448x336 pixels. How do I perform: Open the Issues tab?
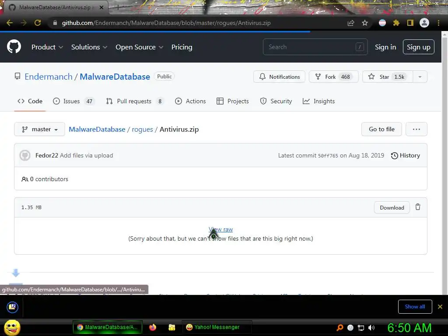pos(73,101)
